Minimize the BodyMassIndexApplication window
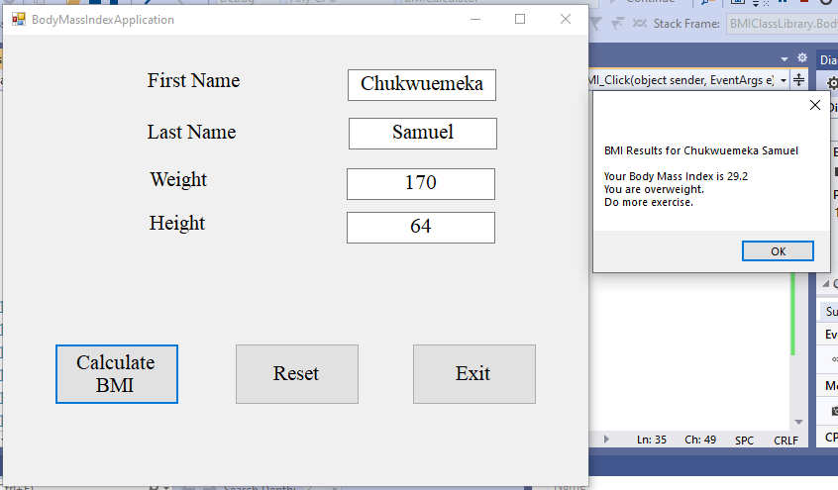The image size is (838, 490). pos(475,19)
